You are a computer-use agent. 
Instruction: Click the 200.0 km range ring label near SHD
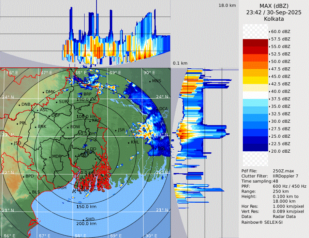click(x=86, y=224)
